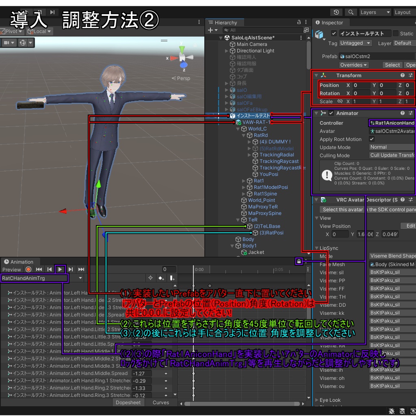Toggle the animation record button
This screenshot has height=416, width=416.
point(28,270)
